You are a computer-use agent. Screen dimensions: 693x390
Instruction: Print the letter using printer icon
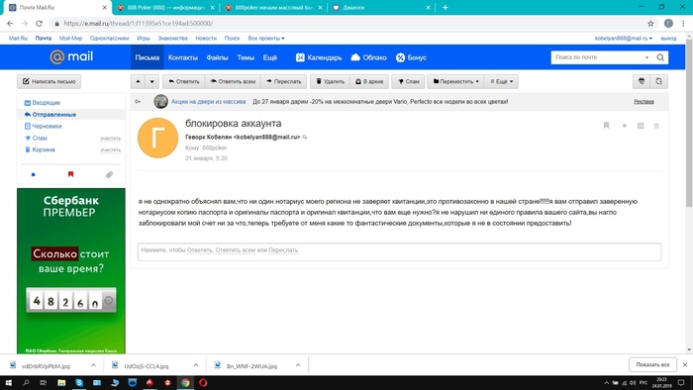click(642, 81)
